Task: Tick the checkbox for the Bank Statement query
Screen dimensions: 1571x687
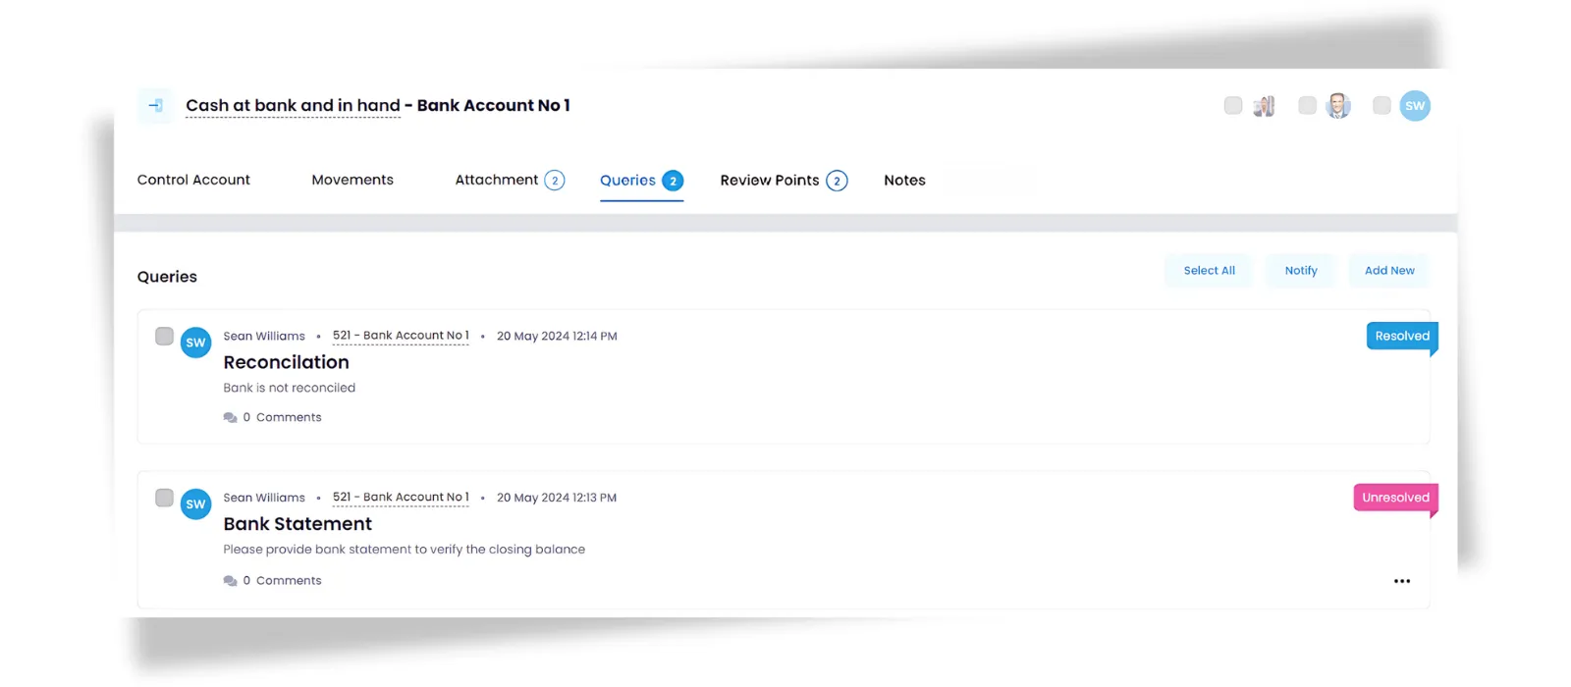Action: [164, 499]
